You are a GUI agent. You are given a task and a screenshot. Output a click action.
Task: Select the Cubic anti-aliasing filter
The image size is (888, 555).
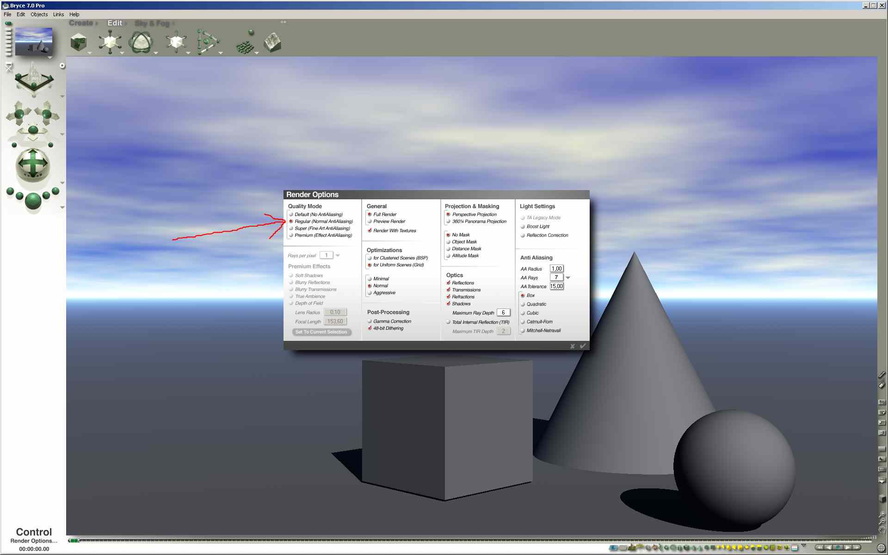pos(523,313)
